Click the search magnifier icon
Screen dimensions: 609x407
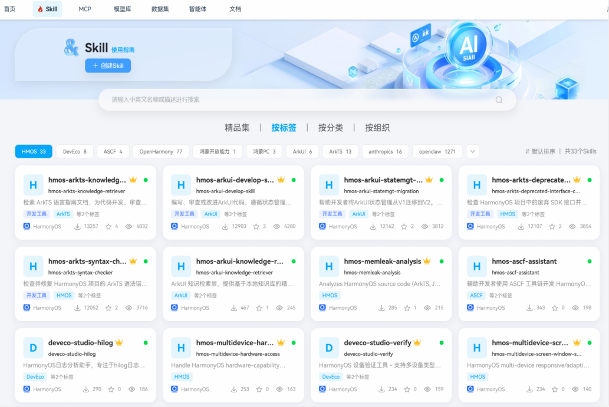(x=499, y=100)
